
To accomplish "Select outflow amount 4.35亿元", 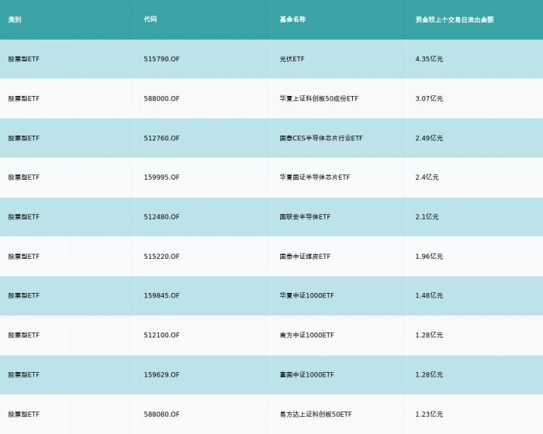I will [x=429, y=59].
